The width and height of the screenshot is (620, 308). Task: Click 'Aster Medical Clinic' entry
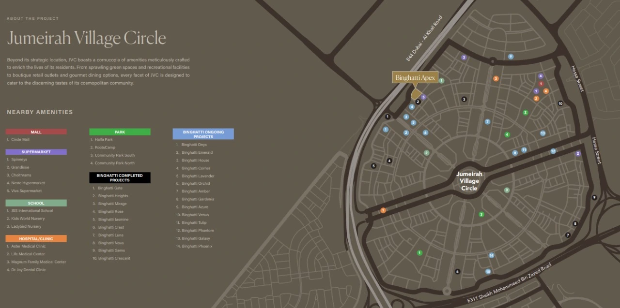tap(29, 246)
